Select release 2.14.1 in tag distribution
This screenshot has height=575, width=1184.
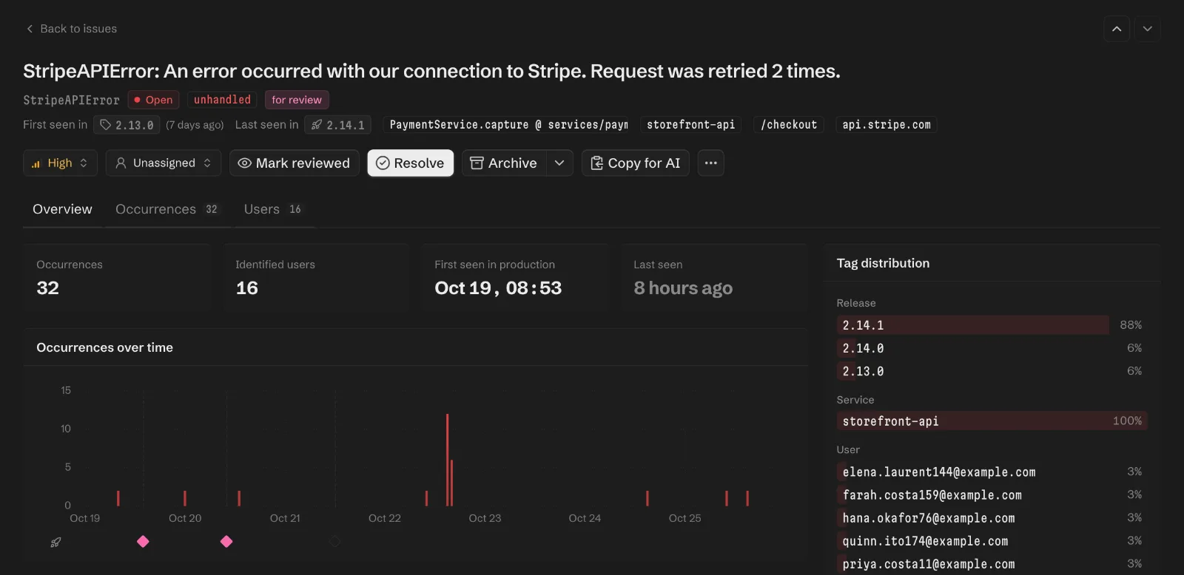(x=992, y=325)
